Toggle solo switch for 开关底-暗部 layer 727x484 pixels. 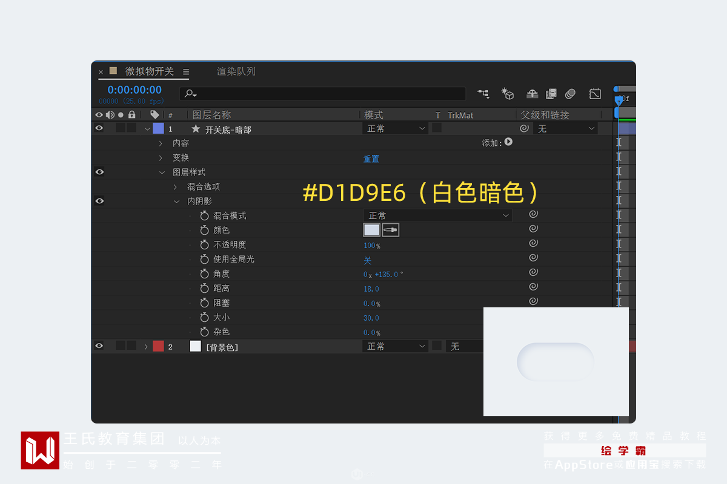tap(121, 128)
